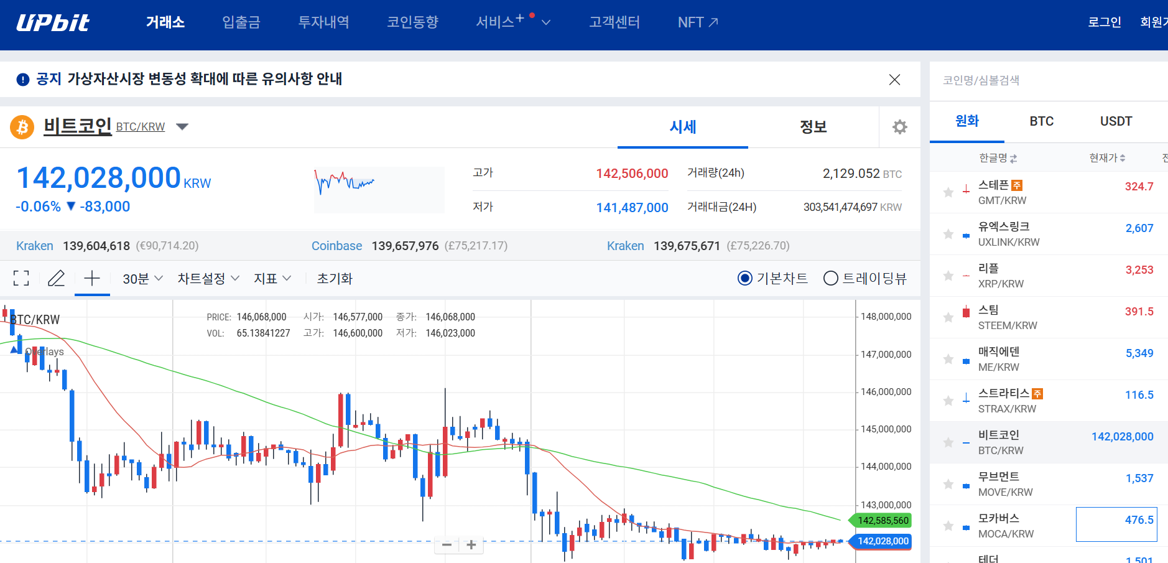Switch to the BTC market tab
The height and width of the screenshot is (563, 1168).
pos(1042,121)
